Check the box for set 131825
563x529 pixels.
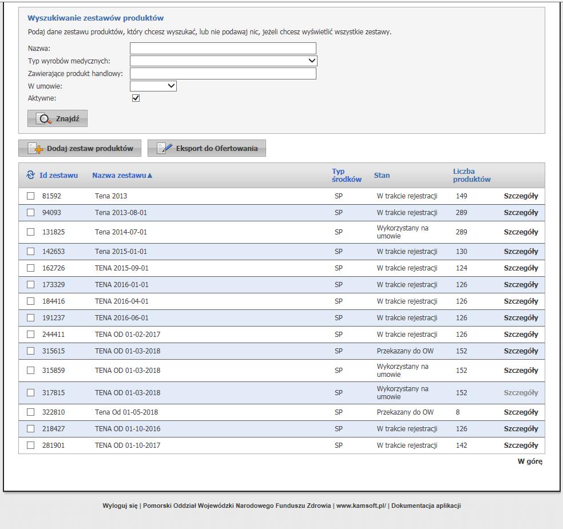(31, 232)
